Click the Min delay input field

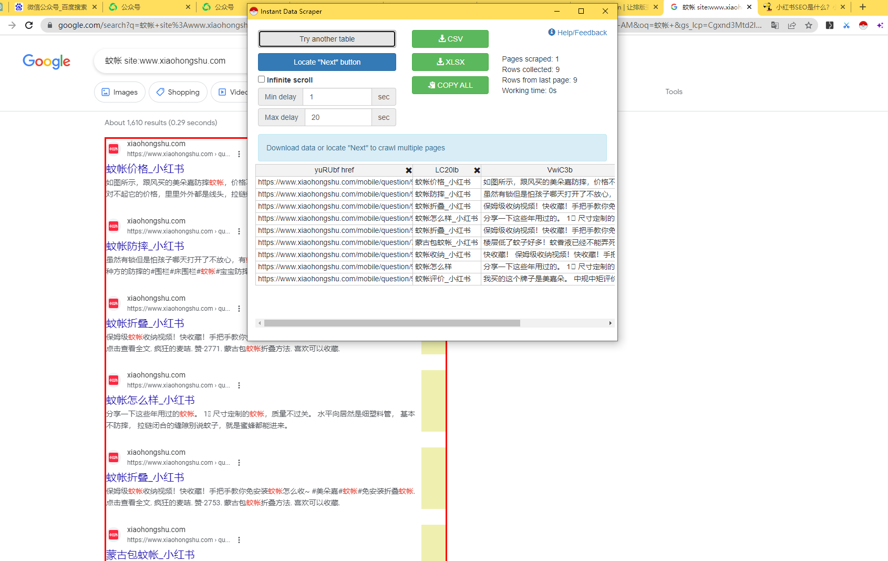click(337, 97)
